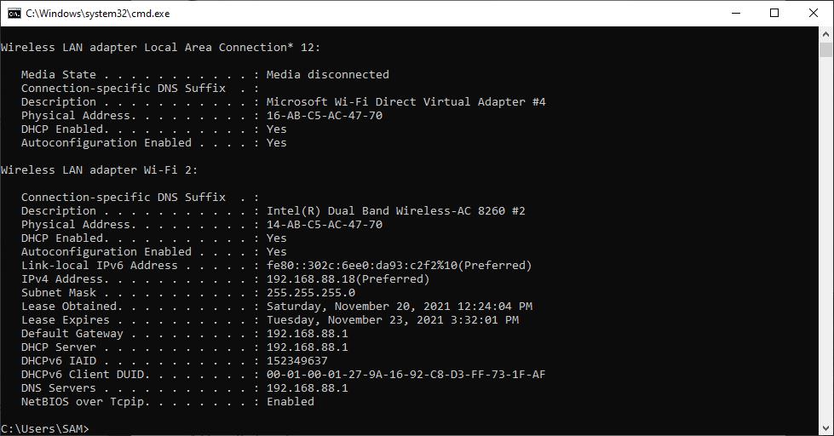834x436 pixels.
Task: Minimize the command prompt window
Action: pyautogui.click(x=734, y=13)
